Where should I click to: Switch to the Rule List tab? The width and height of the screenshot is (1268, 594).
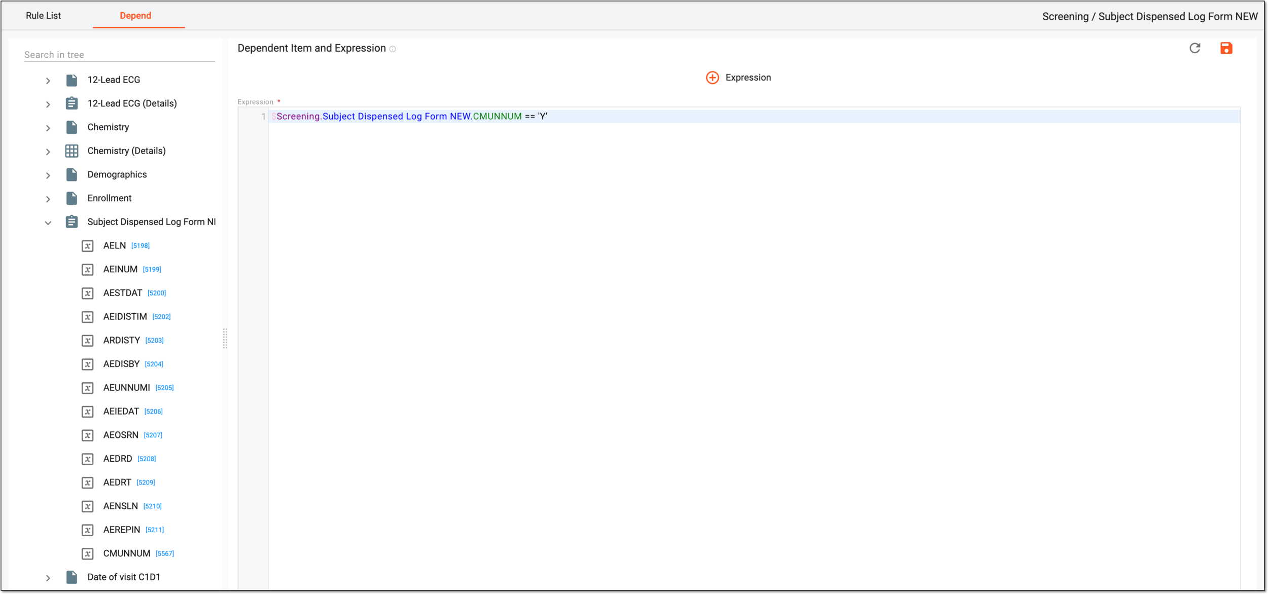[43, 16]
